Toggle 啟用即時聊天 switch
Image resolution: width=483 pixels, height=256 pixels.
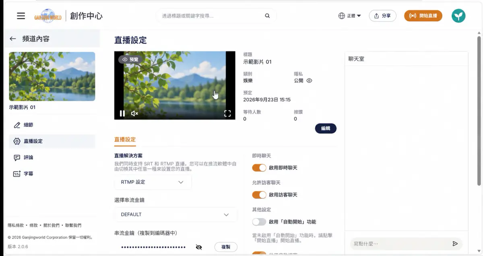259,168
